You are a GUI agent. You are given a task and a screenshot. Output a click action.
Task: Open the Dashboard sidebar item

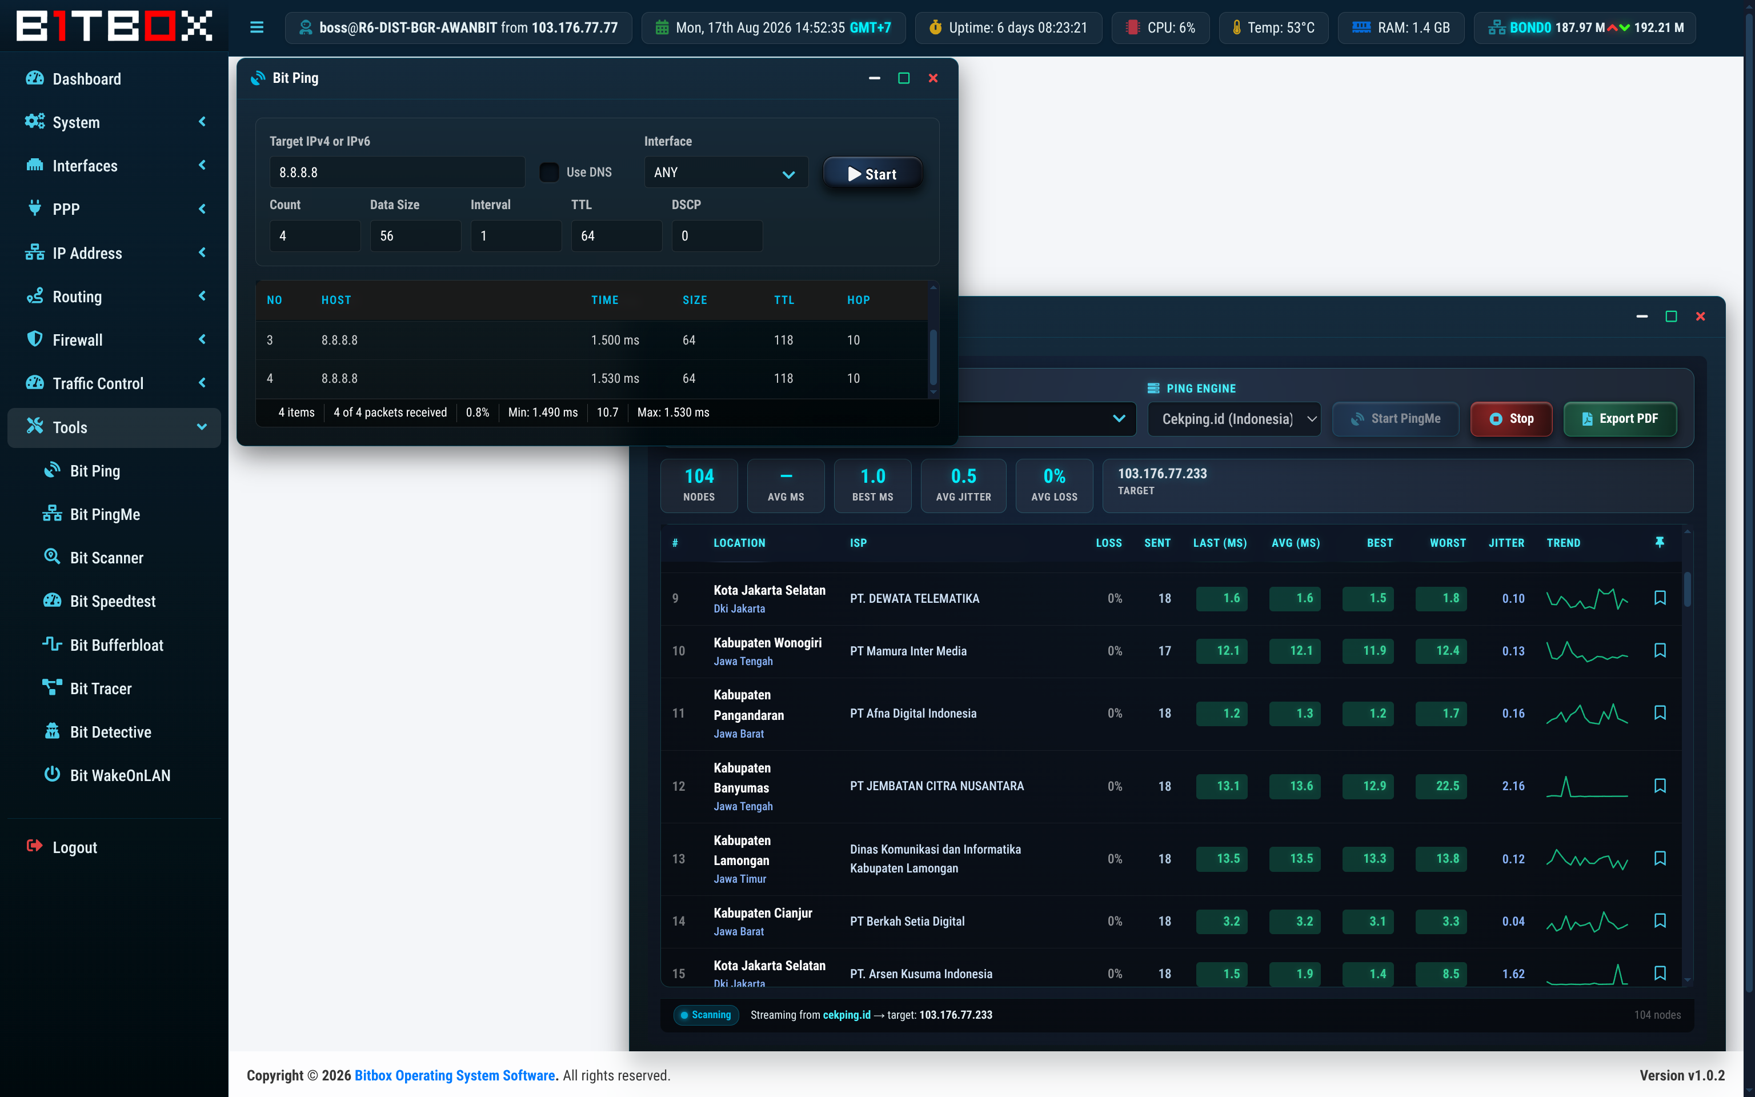(x=114, y=79)
